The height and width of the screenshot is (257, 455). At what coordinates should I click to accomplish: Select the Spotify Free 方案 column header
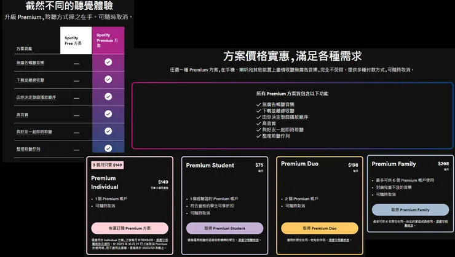click(76, 40)
